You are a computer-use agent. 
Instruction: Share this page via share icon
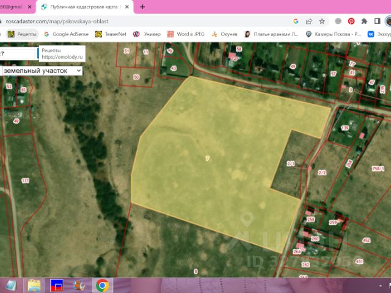pos(309,21)
